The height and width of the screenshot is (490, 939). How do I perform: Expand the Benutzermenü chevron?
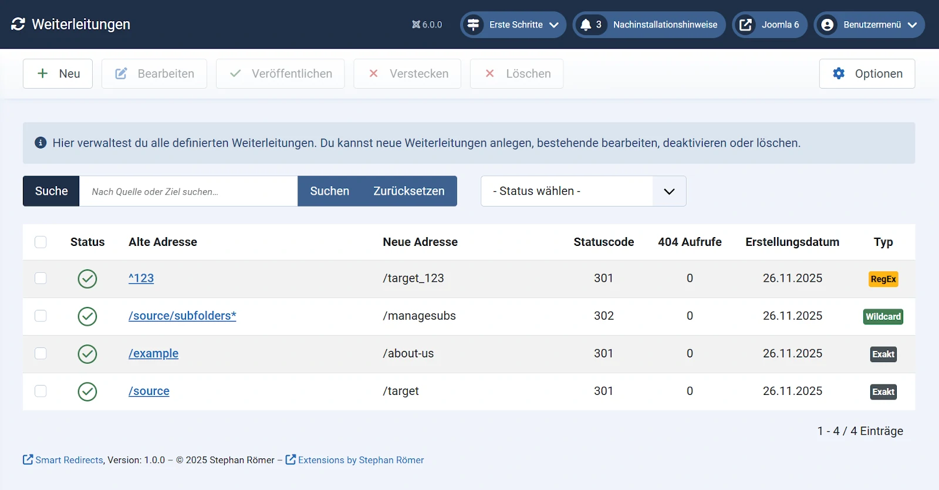[x=912, y=25]
